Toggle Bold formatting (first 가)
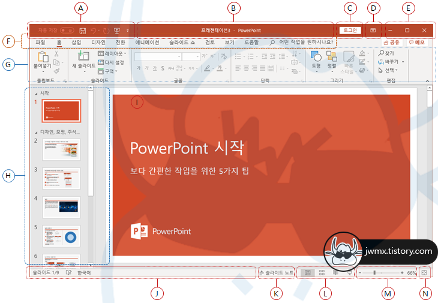 [139, 68]
